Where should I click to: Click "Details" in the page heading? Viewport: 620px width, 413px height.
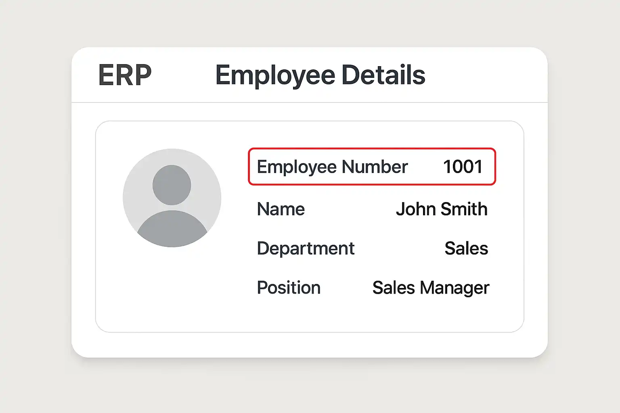pos(383,75)
